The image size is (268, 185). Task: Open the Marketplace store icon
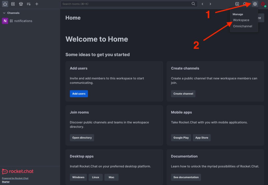pos(21,4)
